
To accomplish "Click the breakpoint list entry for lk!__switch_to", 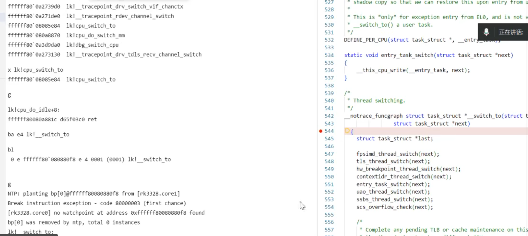I will pos(91,160).
